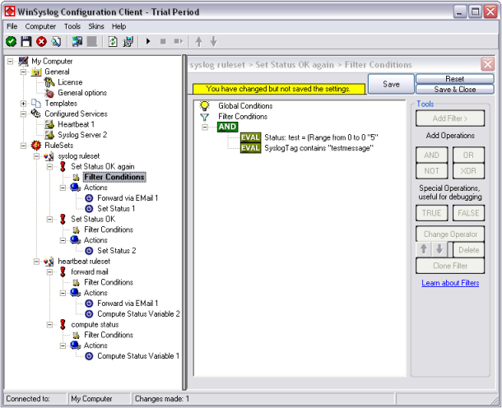The image size is (502, 408).
Task: Collapse the RuleSets tree node
Action: tap(23, 146)
